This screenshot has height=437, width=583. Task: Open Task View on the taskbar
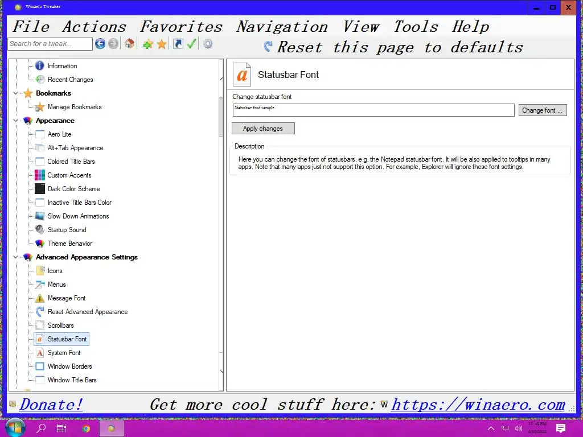[61, 428]
